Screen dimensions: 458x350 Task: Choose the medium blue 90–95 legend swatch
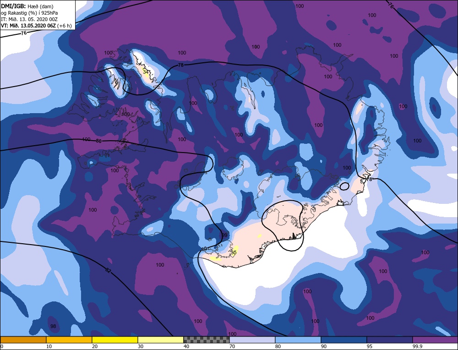[344, 339]
